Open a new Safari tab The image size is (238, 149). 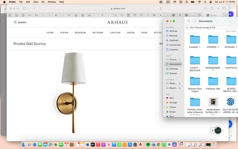click(218, 8)
